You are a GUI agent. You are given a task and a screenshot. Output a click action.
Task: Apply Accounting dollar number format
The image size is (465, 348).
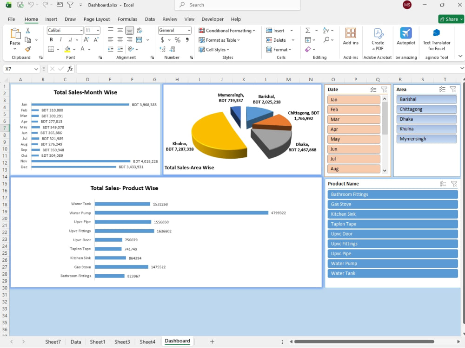pyautogui.click(x=162, y=39)
